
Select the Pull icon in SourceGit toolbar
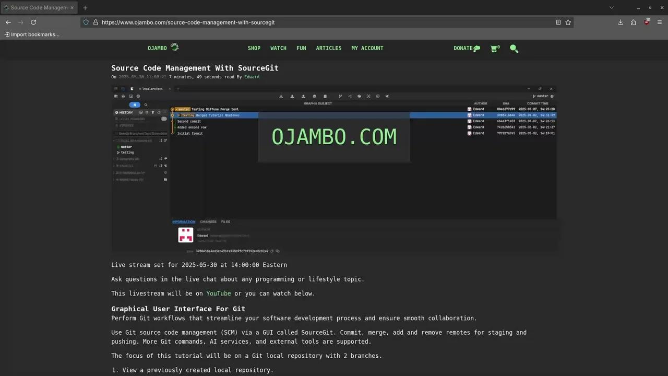292,96
